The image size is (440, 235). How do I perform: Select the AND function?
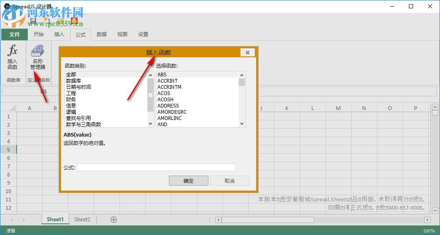pos(197,124)
